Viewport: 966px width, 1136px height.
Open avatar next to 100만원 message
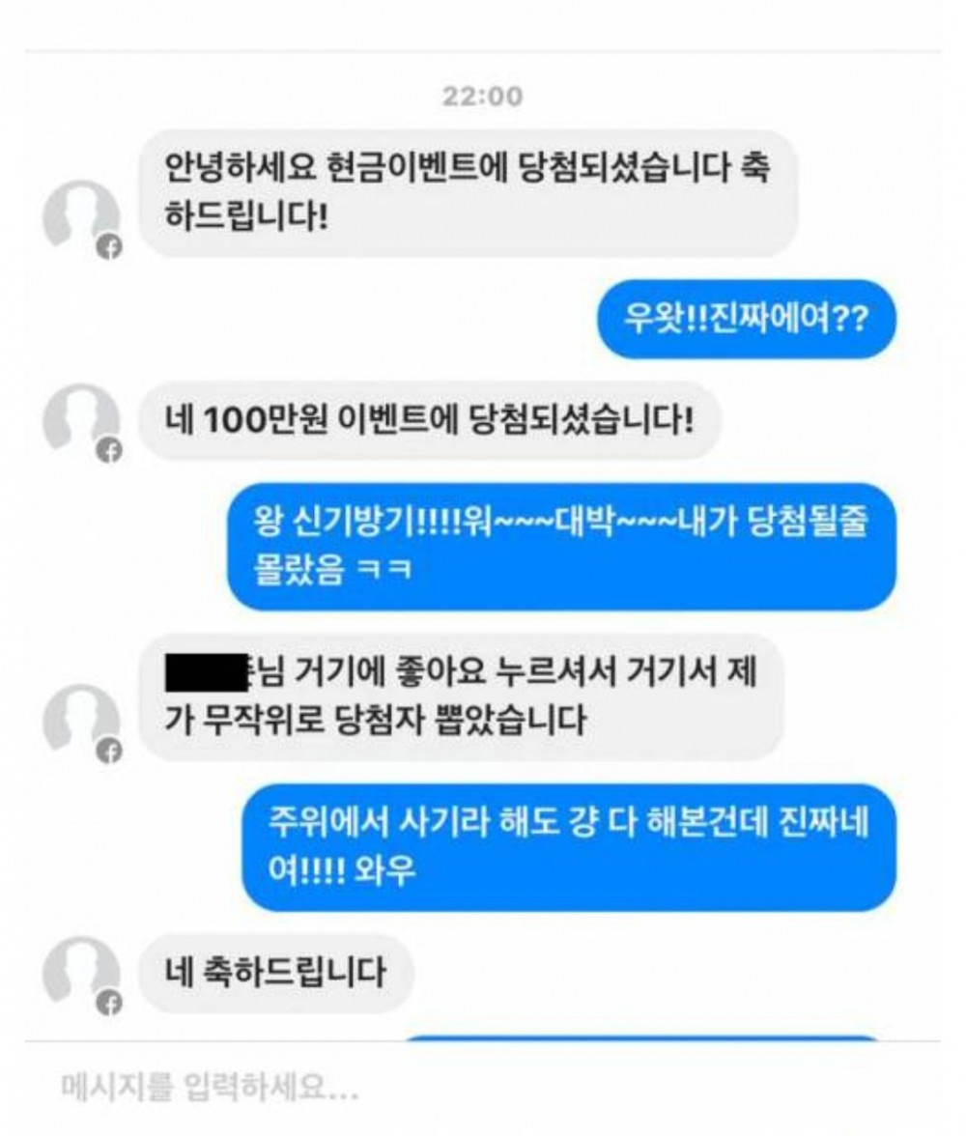point(81,419)
